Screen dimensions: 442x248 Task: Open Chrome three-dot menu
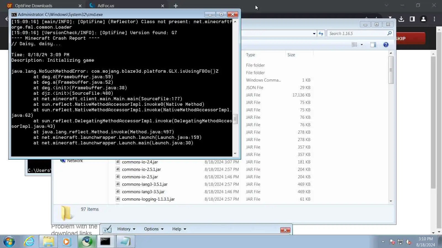click(x=434, y=19)
